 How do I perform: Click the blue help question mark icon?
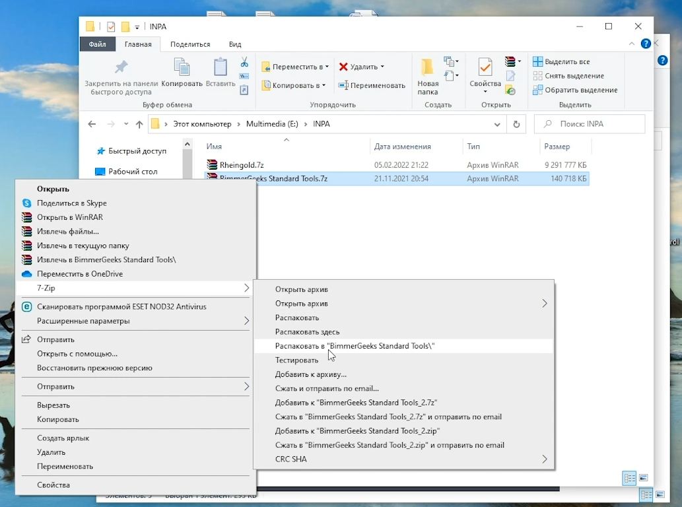pos(646,44)
